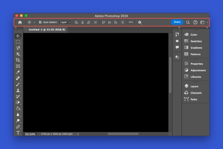The image size is (223, 149).
Task: Open the status bar info arrow
Action: tap(78, 134)
